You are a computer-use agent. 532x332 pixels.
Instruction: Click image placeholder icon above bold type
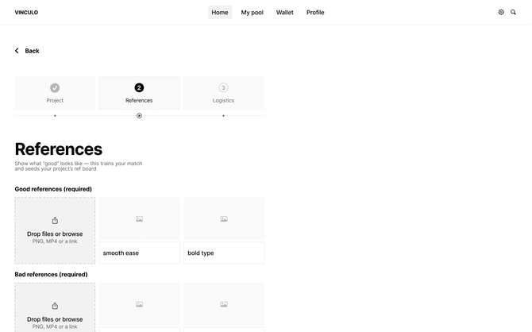click(224, 219)
